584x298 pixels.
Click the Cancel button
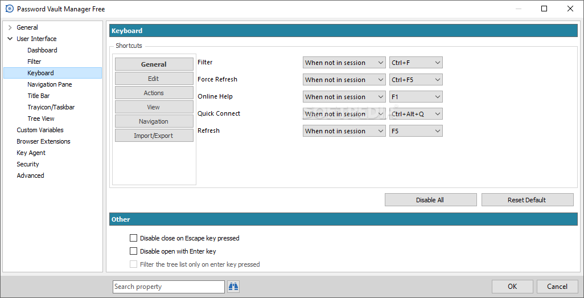(557, 287)
